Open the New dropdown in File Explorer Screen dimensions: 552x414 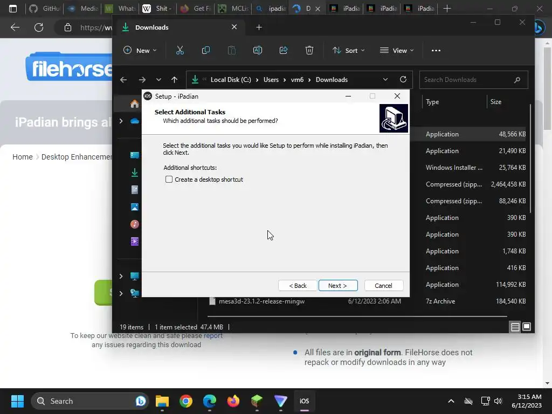(x=140, y=50)
